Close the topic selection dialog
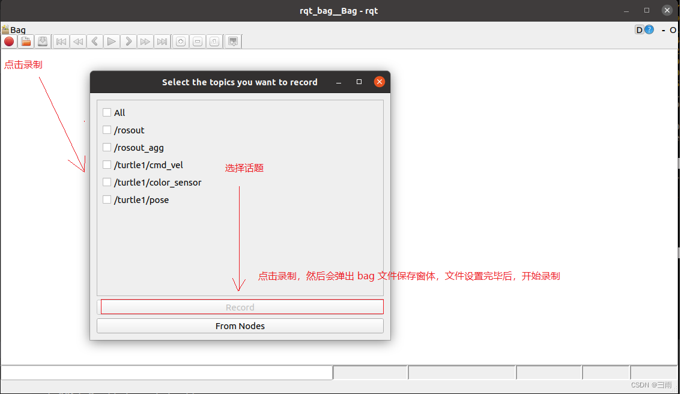Viewport: 681px width, 394px height. pos(379,82)
